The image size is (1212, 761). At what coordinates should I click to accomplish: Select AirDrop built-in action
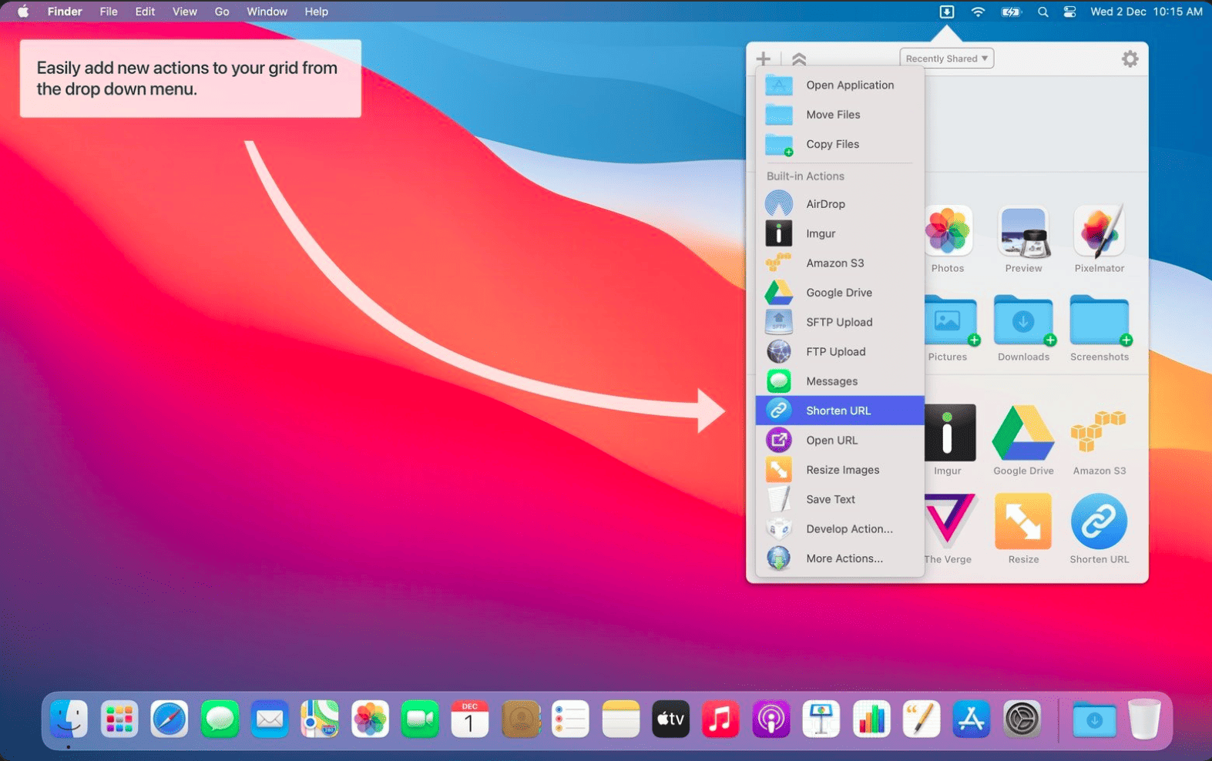840,204
